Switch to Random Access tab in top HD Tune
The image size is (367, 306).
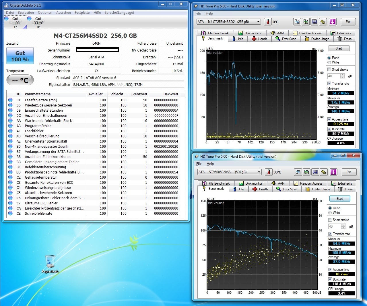click(307, 33)
